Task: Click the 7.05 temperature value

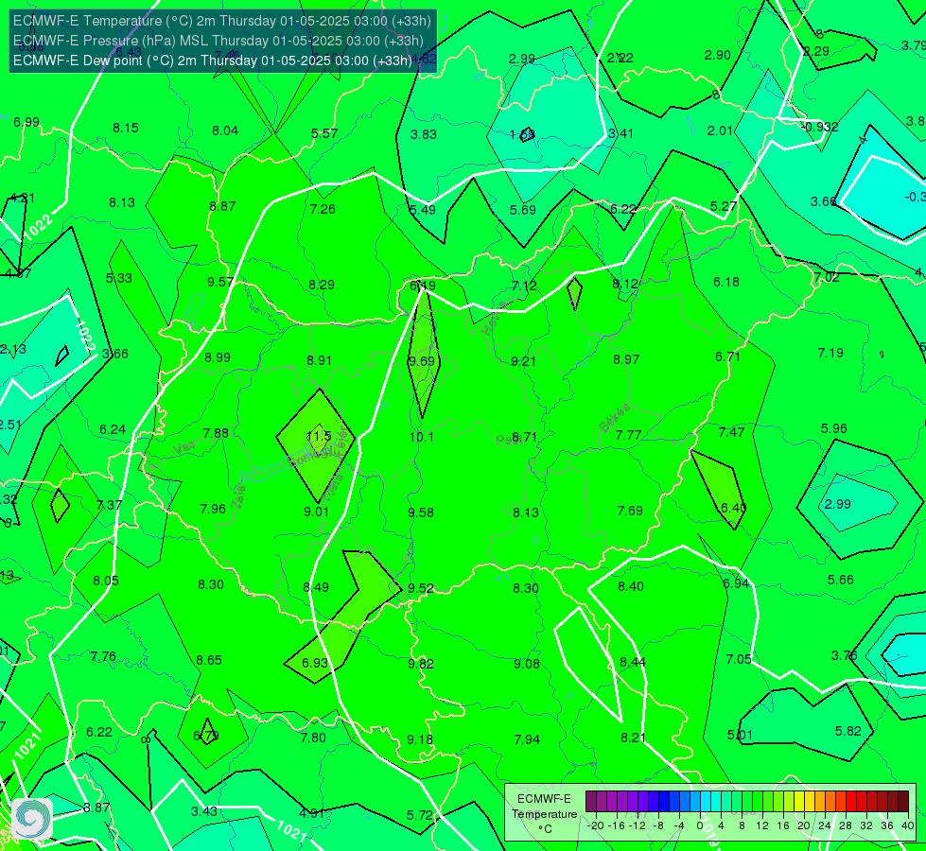Action: (x=738, y=659)
